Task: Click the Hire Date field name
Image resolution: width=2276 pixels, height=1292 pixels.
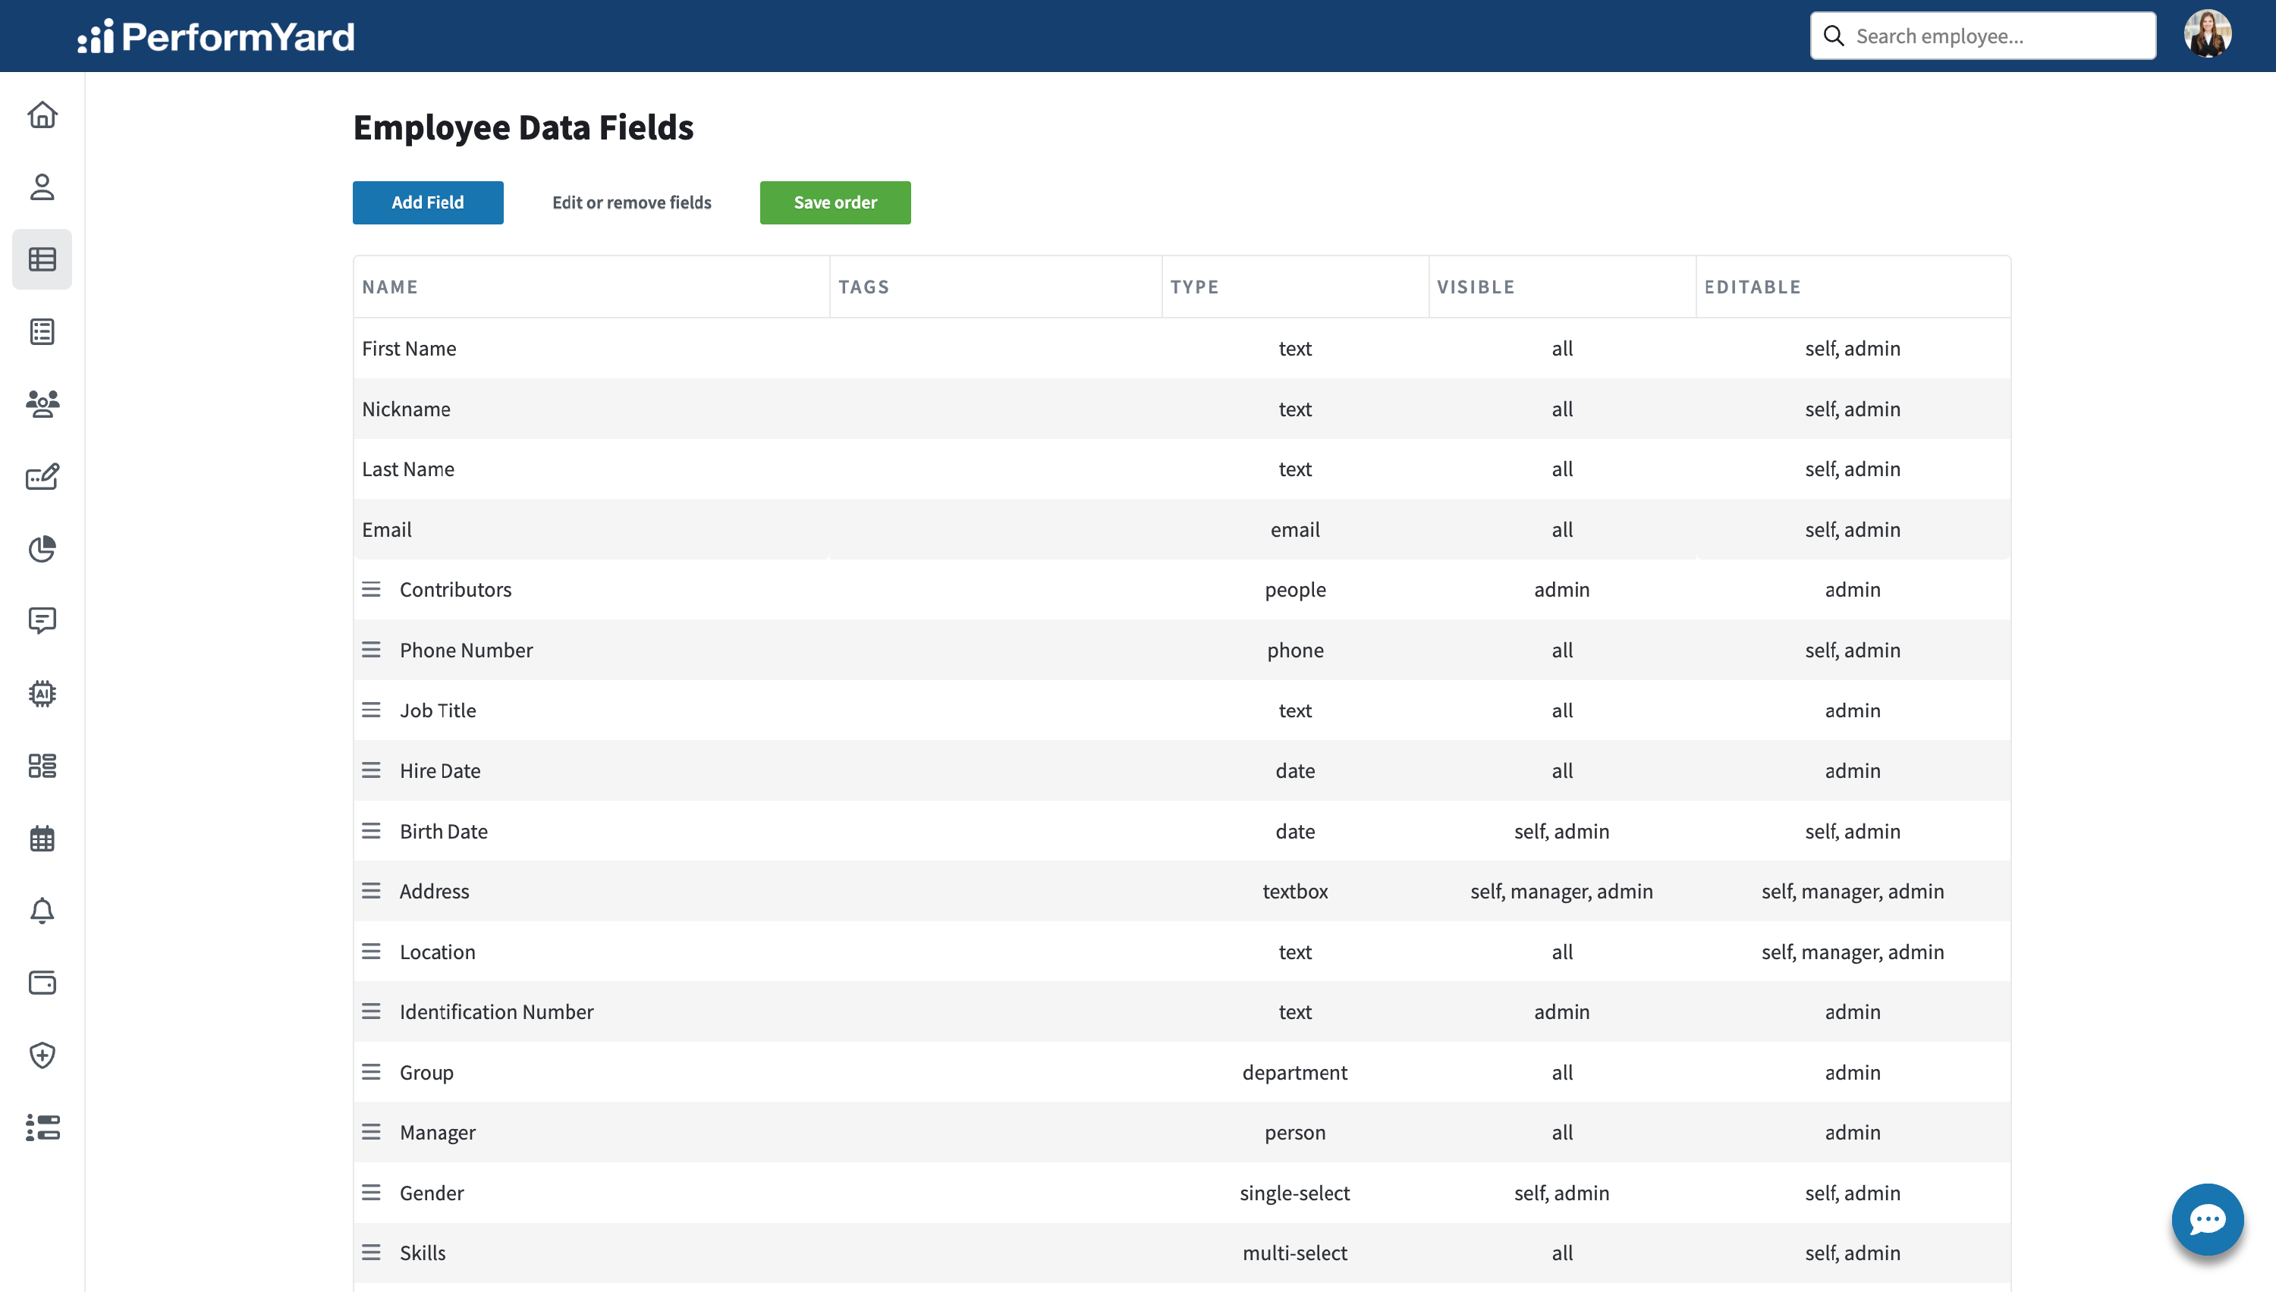Action: [x=439, y=770]
